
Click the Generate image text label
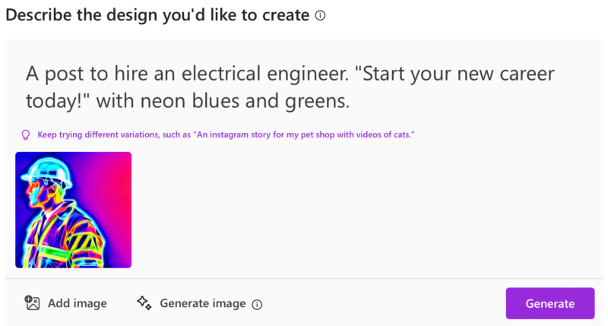[202, 303]
